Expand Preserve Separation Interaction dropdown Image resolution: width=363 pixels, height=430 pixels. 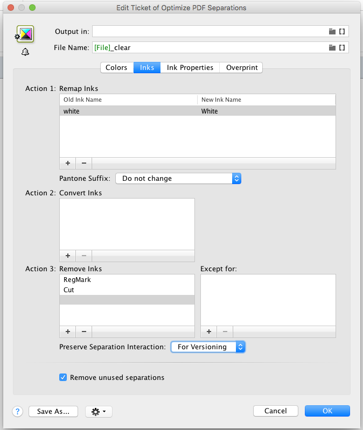[x=208, y=347]
